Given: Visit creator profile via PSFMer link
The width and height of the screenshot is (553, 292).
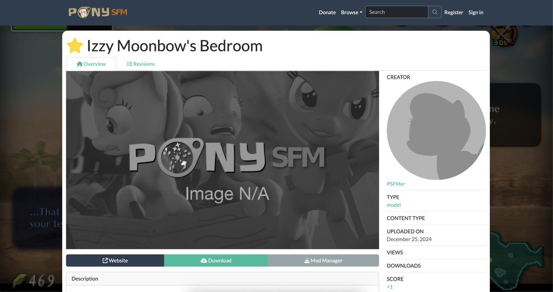Looking at the screenshot, I should 395,183.
